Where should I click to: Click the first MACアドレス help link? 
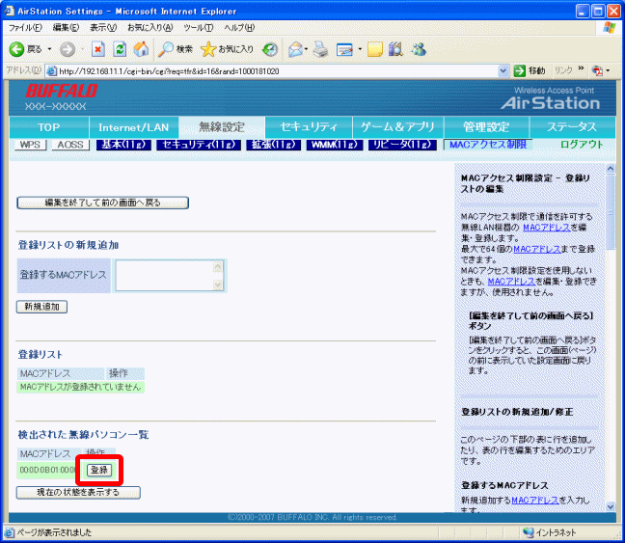coord(547,228)
